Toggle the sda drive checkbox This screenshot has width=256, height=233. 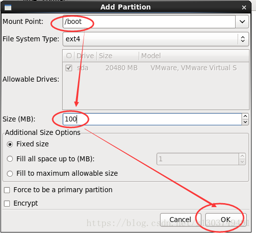click(x=69, y=68)
